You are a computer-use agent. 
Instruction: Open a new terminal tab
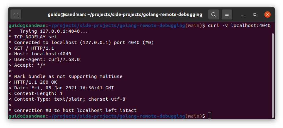pyautogui.click(x=16, y=14)
